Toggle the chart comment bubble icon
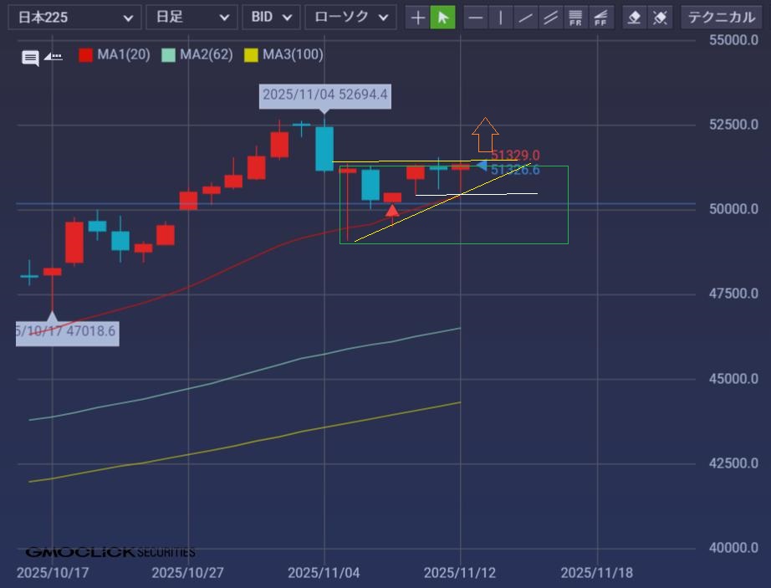 [x=30, y=58]
